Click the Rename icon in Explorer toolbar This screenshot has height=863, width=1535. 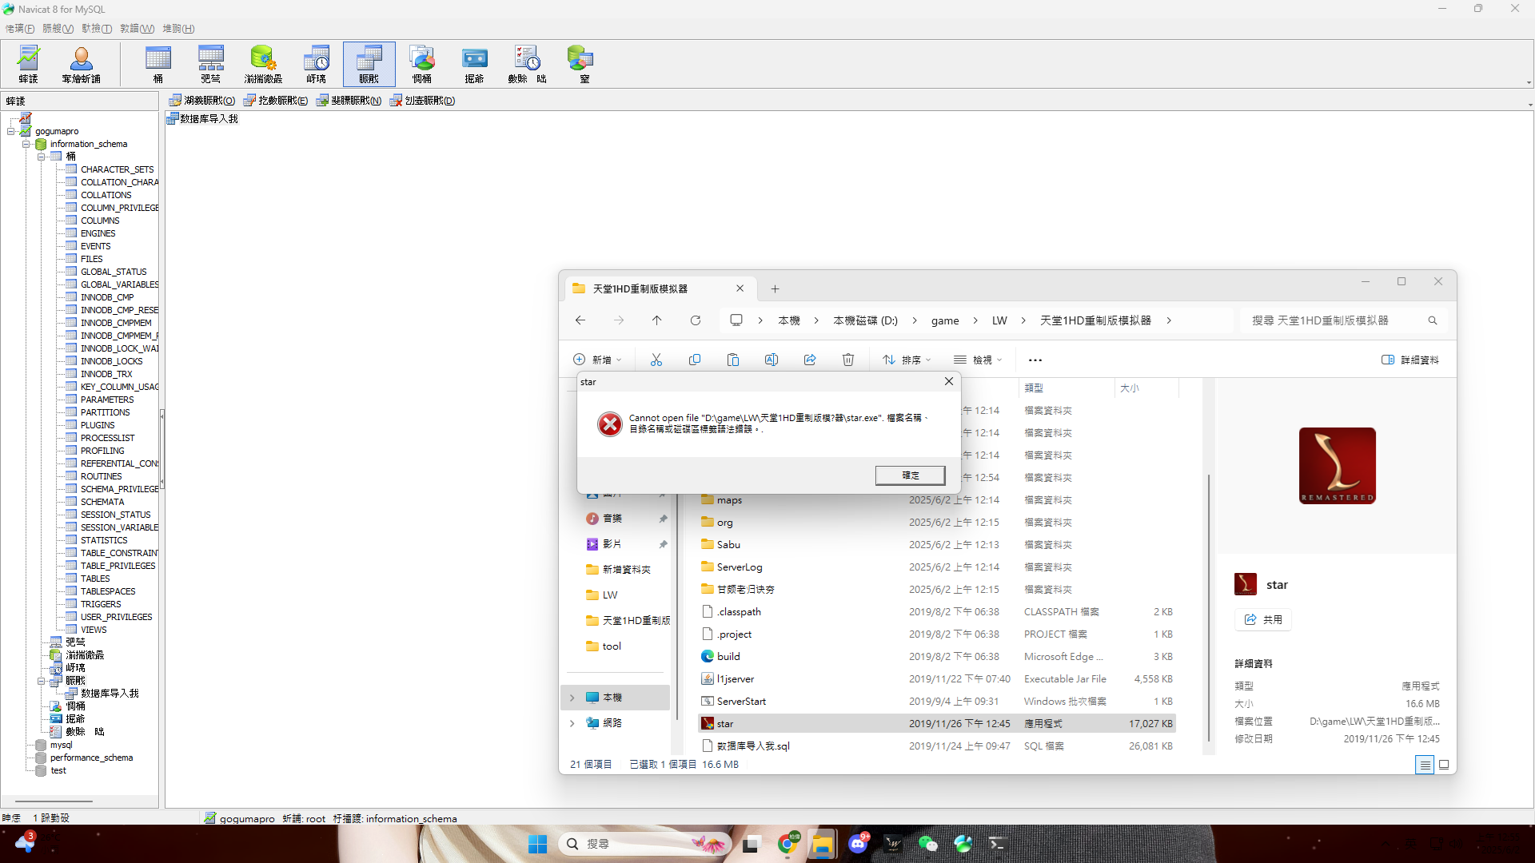[x=771, y=360]
